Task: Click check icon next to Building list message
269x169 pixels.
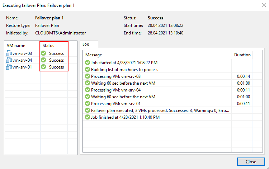Action: tap(87, 69)
